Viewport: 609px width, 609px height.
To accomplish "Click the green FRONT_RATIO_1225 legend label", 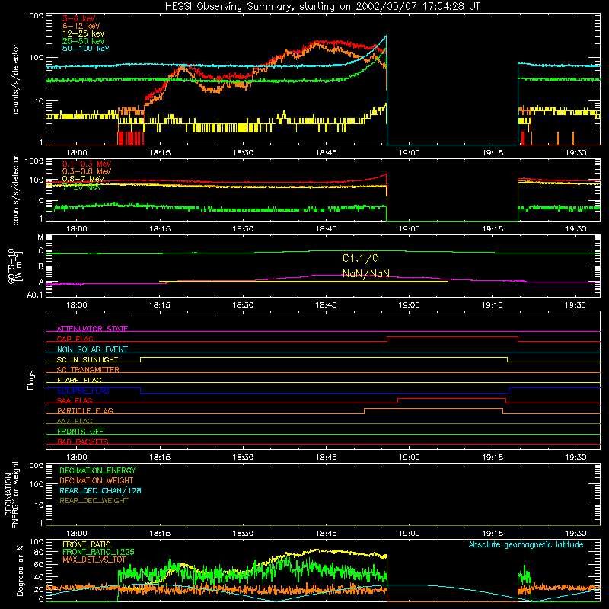I will 98,552.
